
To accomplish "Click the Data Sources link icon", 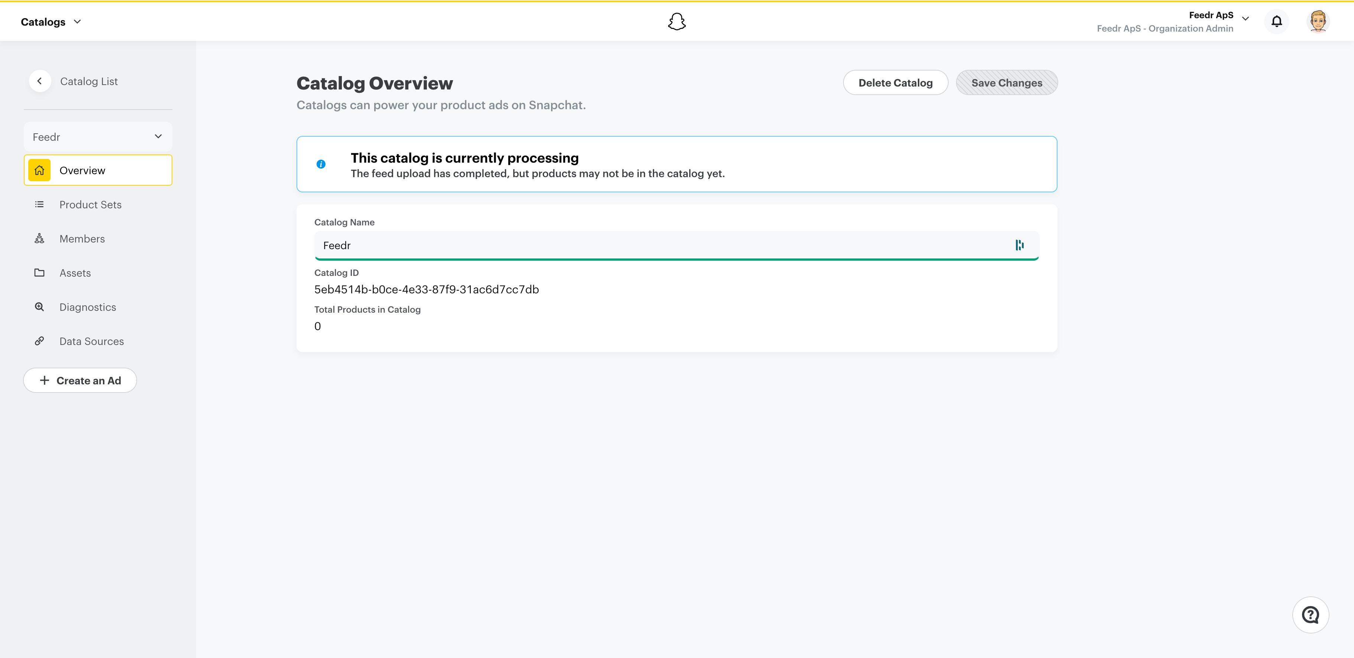I will coord(39,341).
